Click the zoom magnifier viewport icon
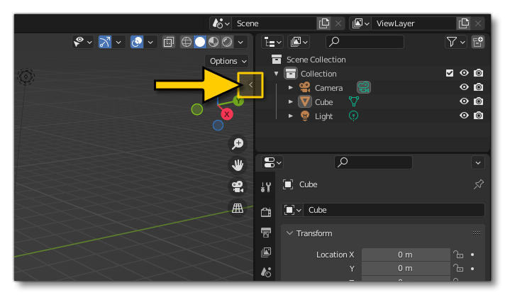Viewport: 505px width, 295px height. click(x=238, y=144)
